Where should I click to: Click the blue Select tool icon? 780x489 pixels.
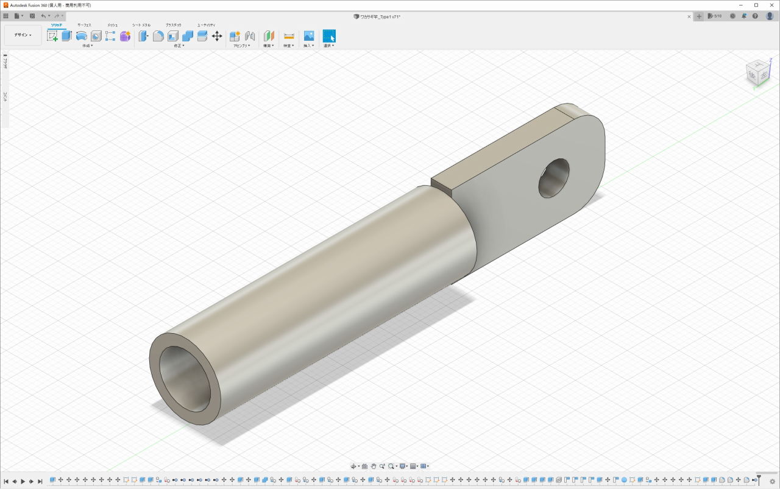click(x=329, y=36)
